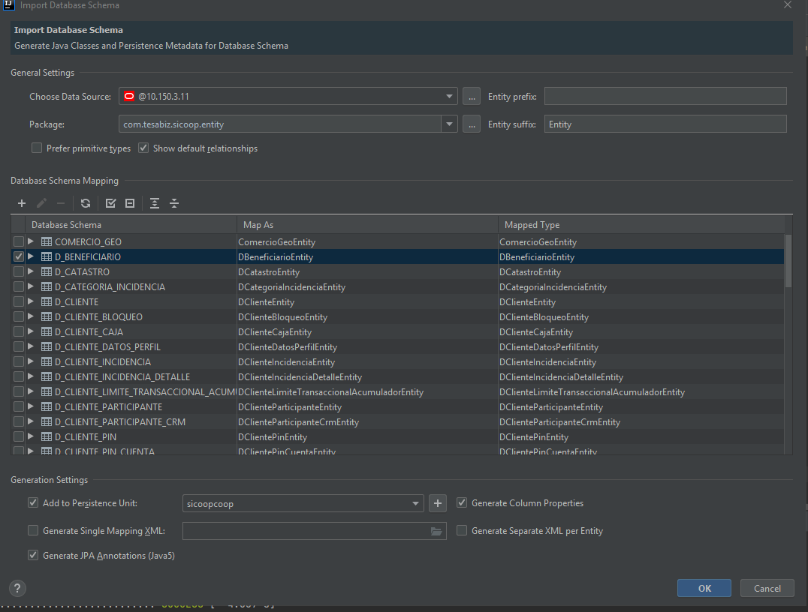Click the Collapse All icon
The width and height of the screenshot is (808, 612).
coord(174,203)
